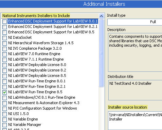Select 'NI USI 1.5.0' row text
This screenshot has height=130, width=162.
point(18,114)
